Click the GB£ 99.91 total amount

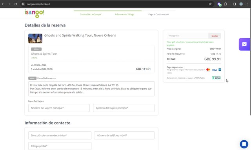tap(213, 59)
